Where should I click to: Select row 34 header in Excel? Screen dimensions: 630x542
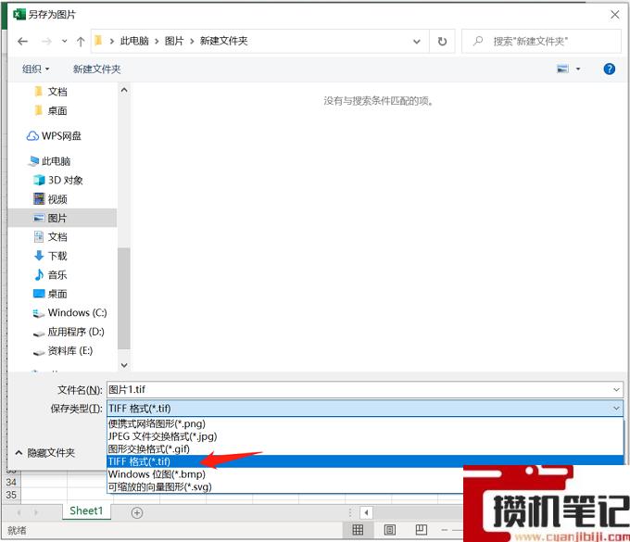click(11, 482)
